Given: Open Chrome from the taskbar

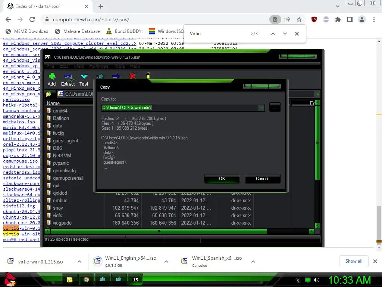Looking at the screenshot, I should pos(86,280).
